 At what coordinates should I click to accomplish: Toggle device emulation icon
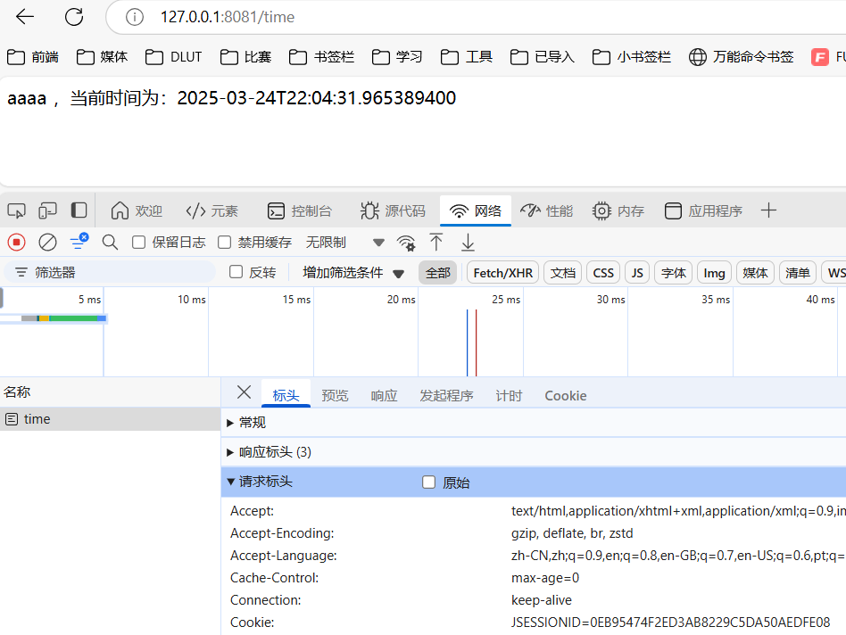click(x=47, y=210)
